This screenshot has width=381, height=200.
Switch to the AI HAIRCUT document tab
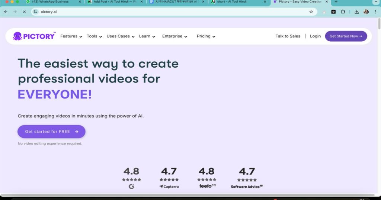[177, 2]
